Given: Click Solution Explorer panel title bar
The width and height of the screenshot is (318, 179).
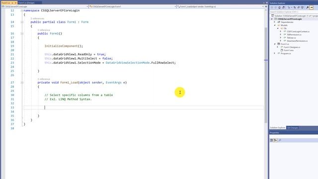Looking at the screenshot, I should coord(294,3).
